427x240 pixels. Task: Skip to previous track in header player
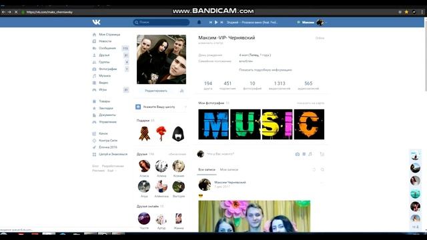[211, 22]
